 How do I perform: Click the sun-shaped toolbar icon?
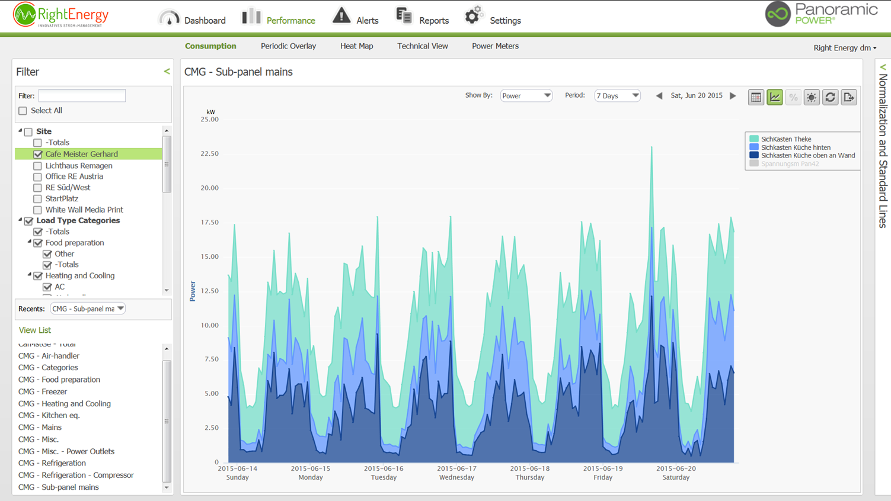tap(812, 98)
